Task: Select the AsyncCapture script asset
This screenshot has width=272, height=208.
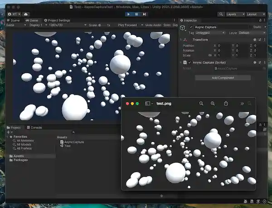Action: click(72, 142)
